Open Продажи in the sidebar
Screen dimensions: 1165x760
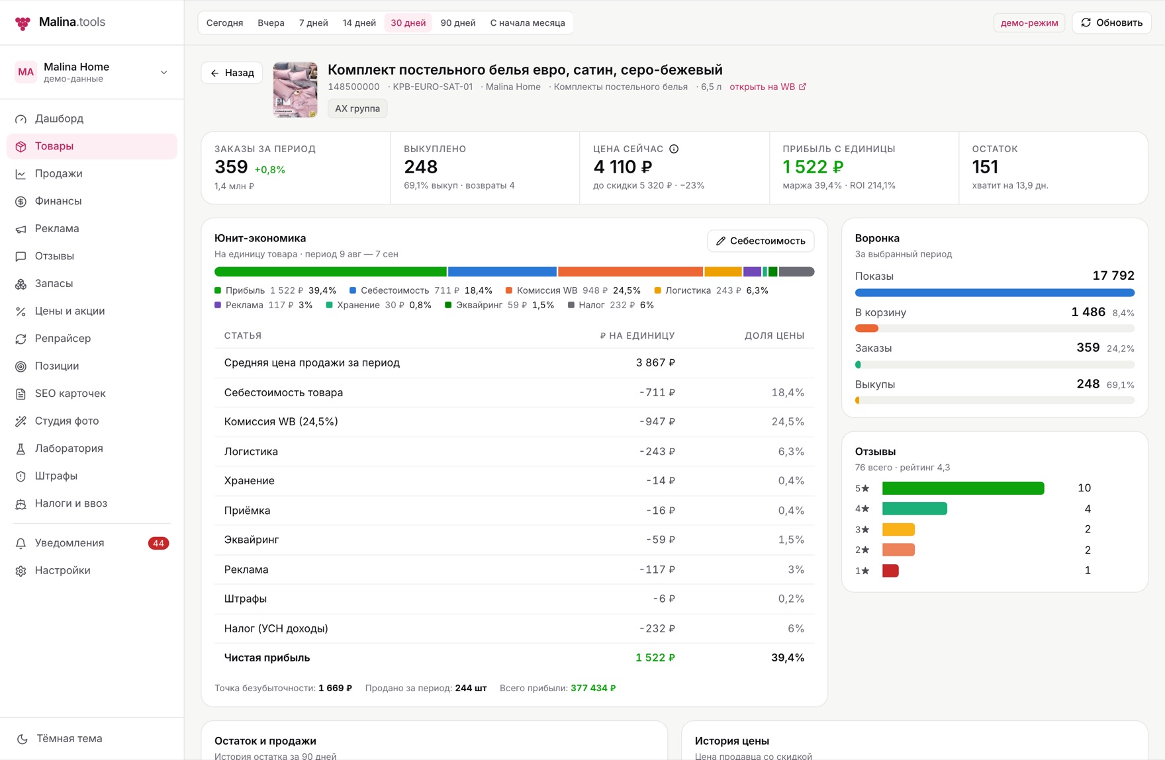point(92,174)
